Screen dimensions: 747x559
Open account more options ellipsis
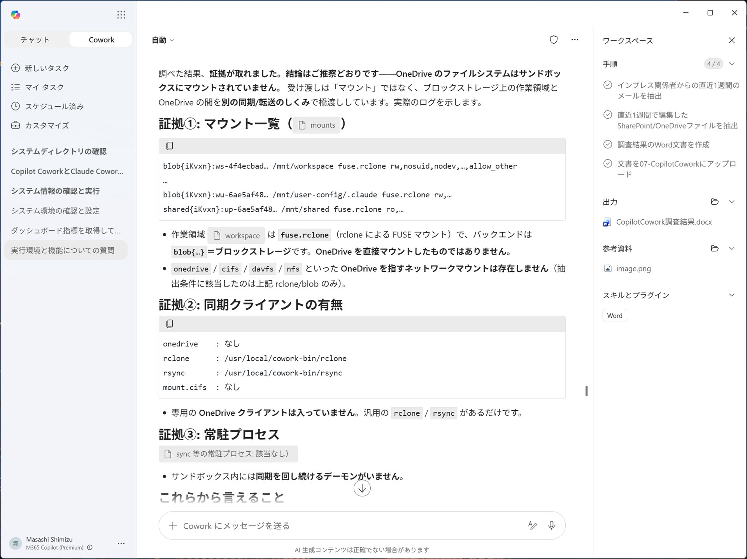pyautogui.click(x=121, y=543)
